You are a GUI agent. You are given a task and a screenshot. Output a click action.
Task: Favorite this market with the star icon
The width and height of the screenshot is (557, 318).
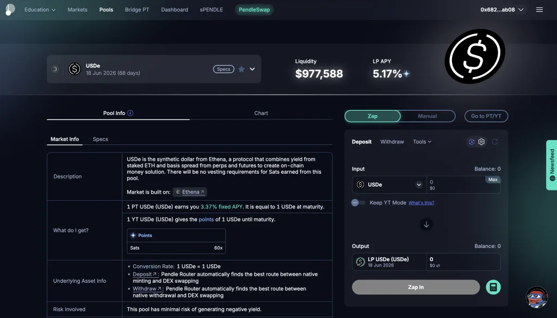point(241,69)
